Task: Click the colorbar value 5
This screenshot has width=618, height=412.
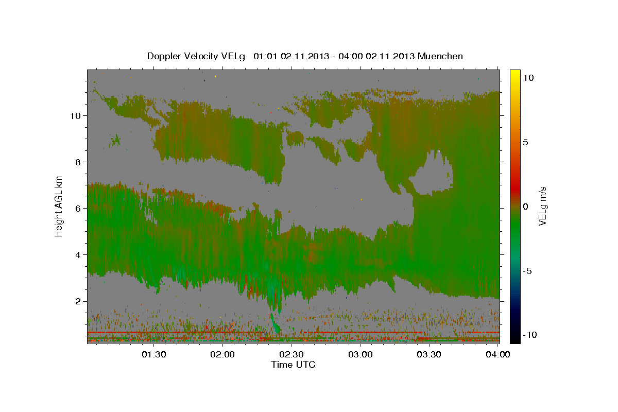Action: pyautogui.click(x=526, y=142)
